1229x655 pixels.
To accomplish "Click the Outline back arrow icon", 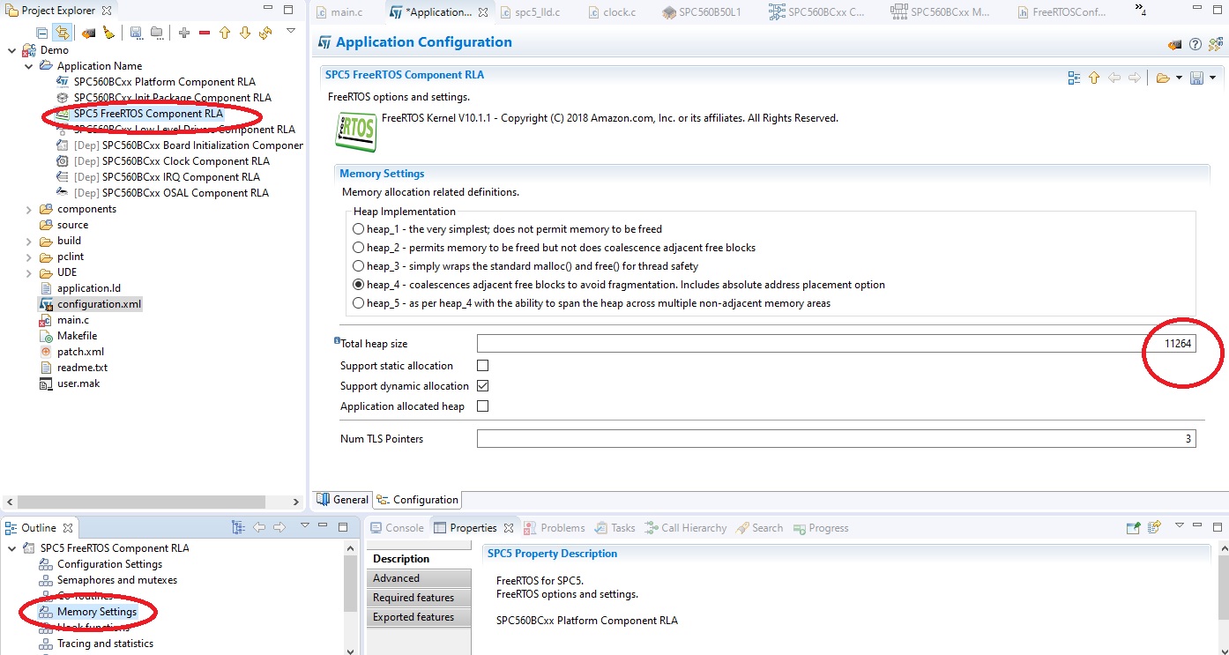I will [259, 527].
